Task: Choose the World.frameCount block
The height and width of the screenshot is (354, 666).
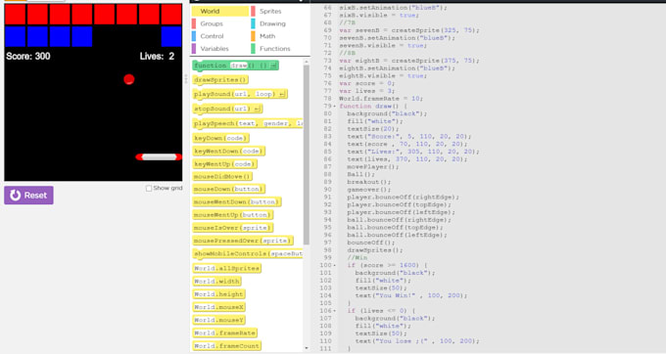Action: [227, 346]
